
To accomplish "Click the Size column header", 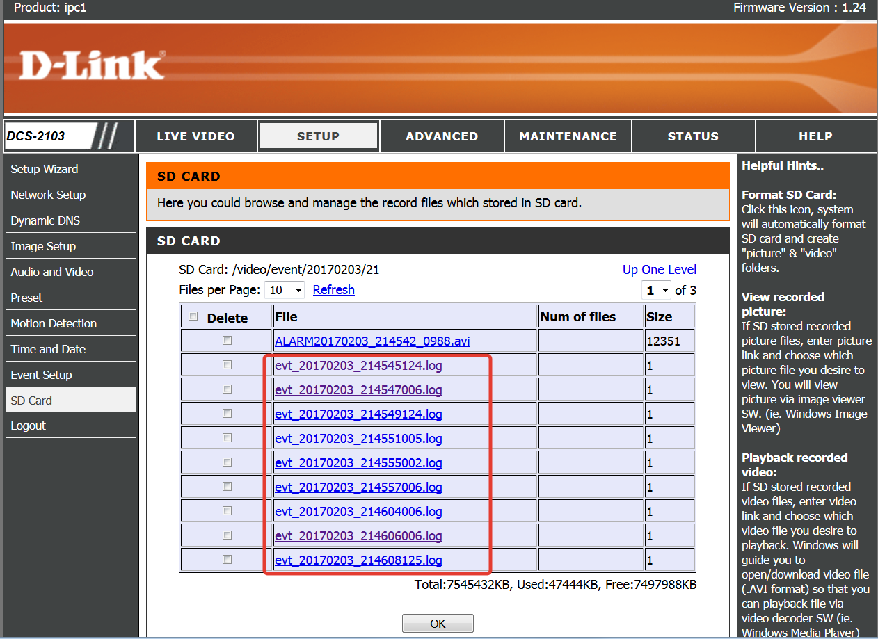I will click(660, 317).
